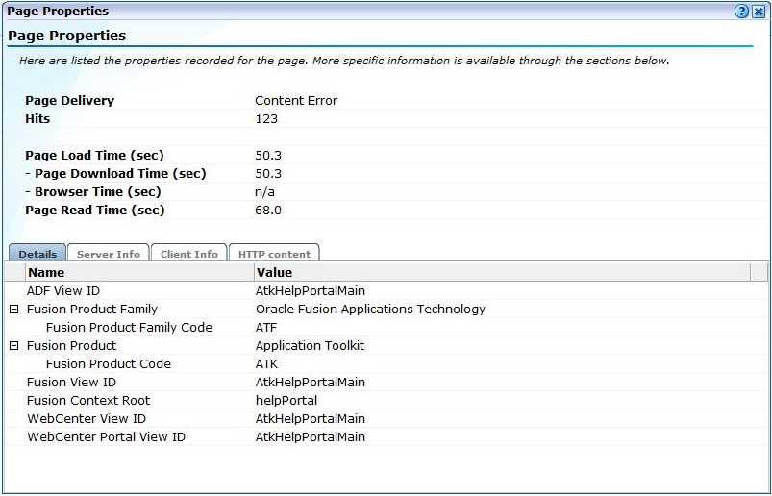Image resolution: width=772 pixels, height=496 pixels.
Task: Click the Fusion Product label
Action: 71,345
